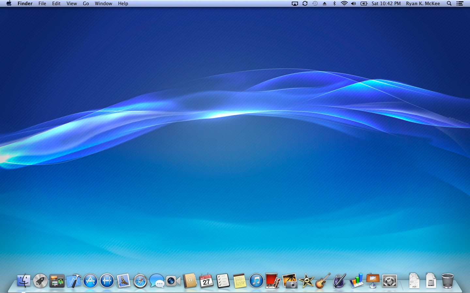470x293 pixels.
Task: Open Safari compass icon in dock
Action: pos(140,281)
